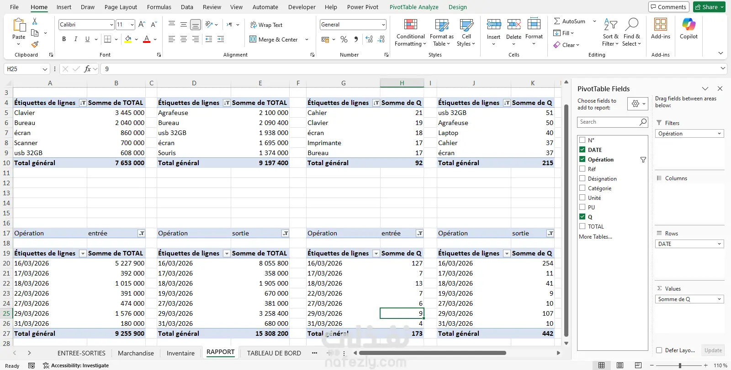
Task: Apply Underline formatting
Action: point(87,39)
